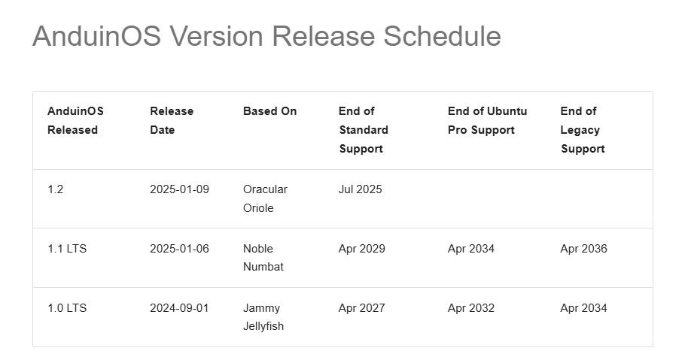Click the Apr 2029 standard support date
Screen dimensions: 688x363
(x=362, y=249)
